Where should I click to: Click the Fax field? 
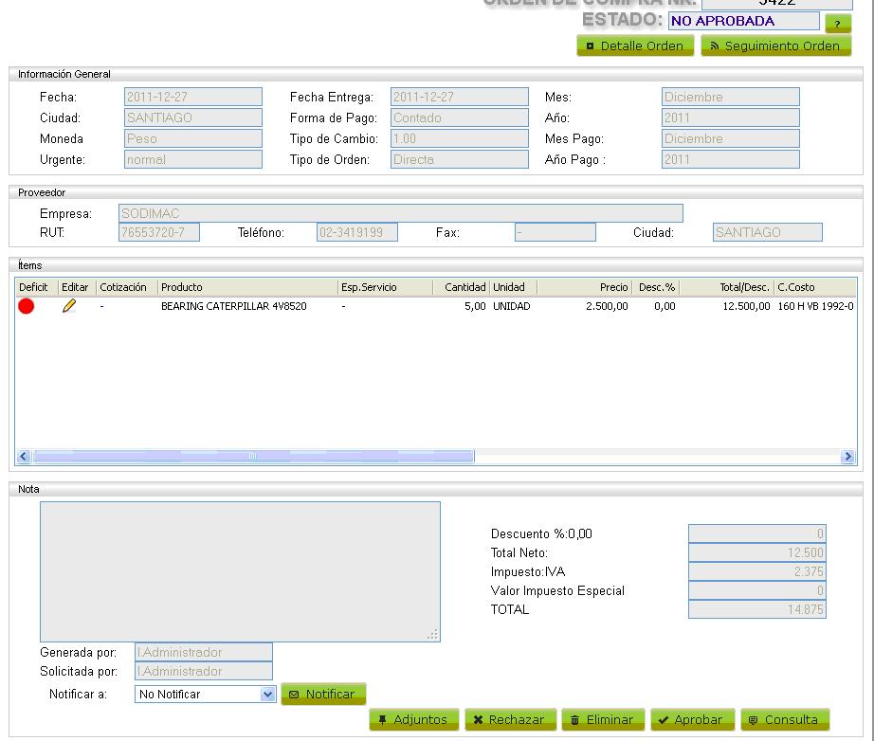click(x=555, y=232)
